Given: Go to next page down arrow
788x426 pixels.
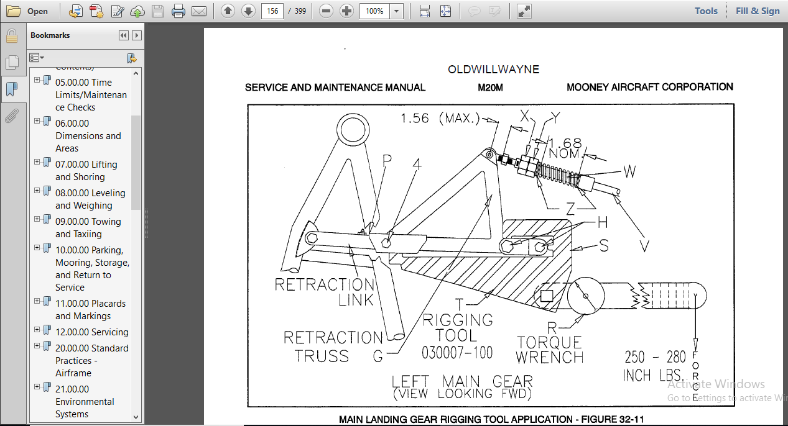Looking at the screenshot, I should pos(248,11).
